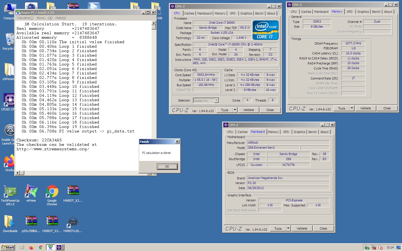Screen dimensions: 402x251
Task: Click the volume muted tray icon
Action: pos(381,248)
